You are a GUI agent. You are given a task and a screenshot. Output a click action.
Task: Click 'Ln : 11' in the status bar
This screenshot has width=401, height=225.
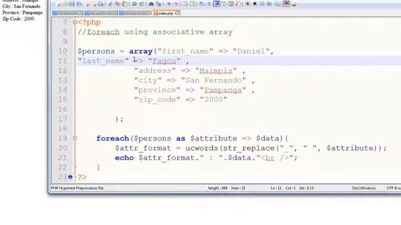tap(276, 188)
